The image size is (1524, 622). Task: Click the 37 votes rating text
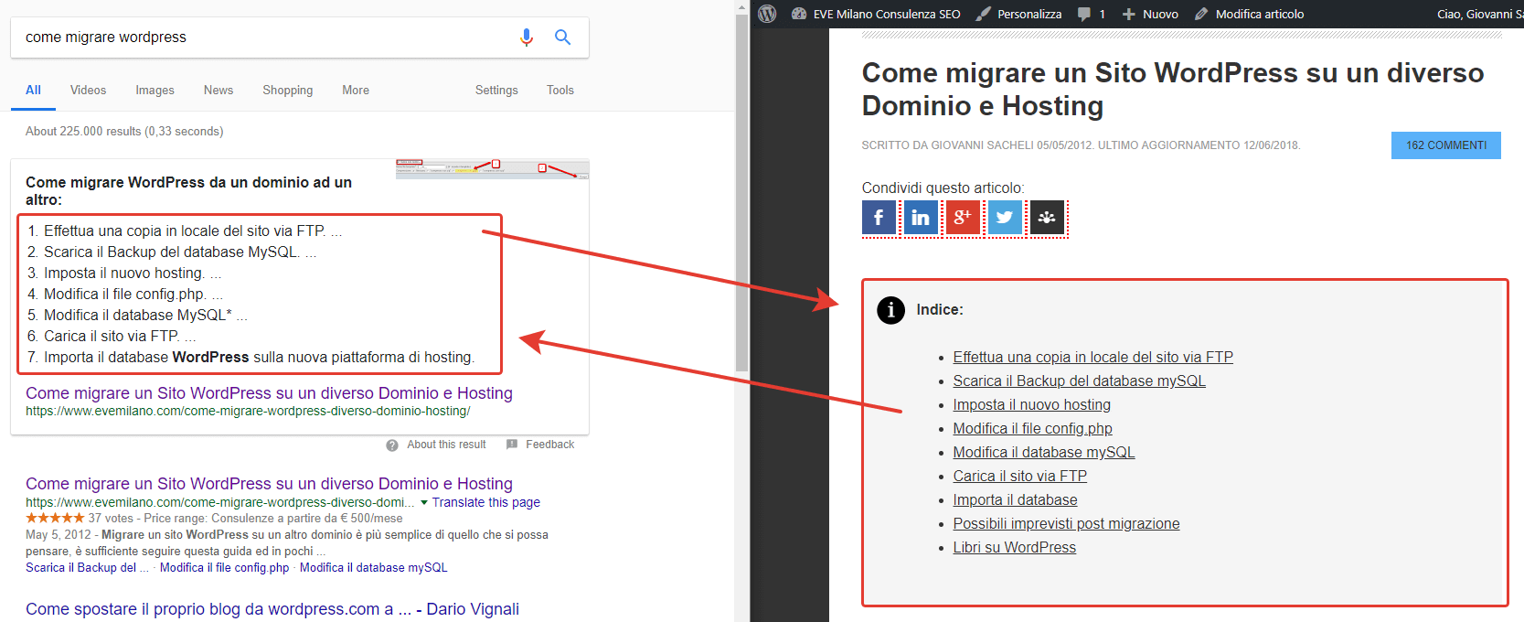[111, 518]
